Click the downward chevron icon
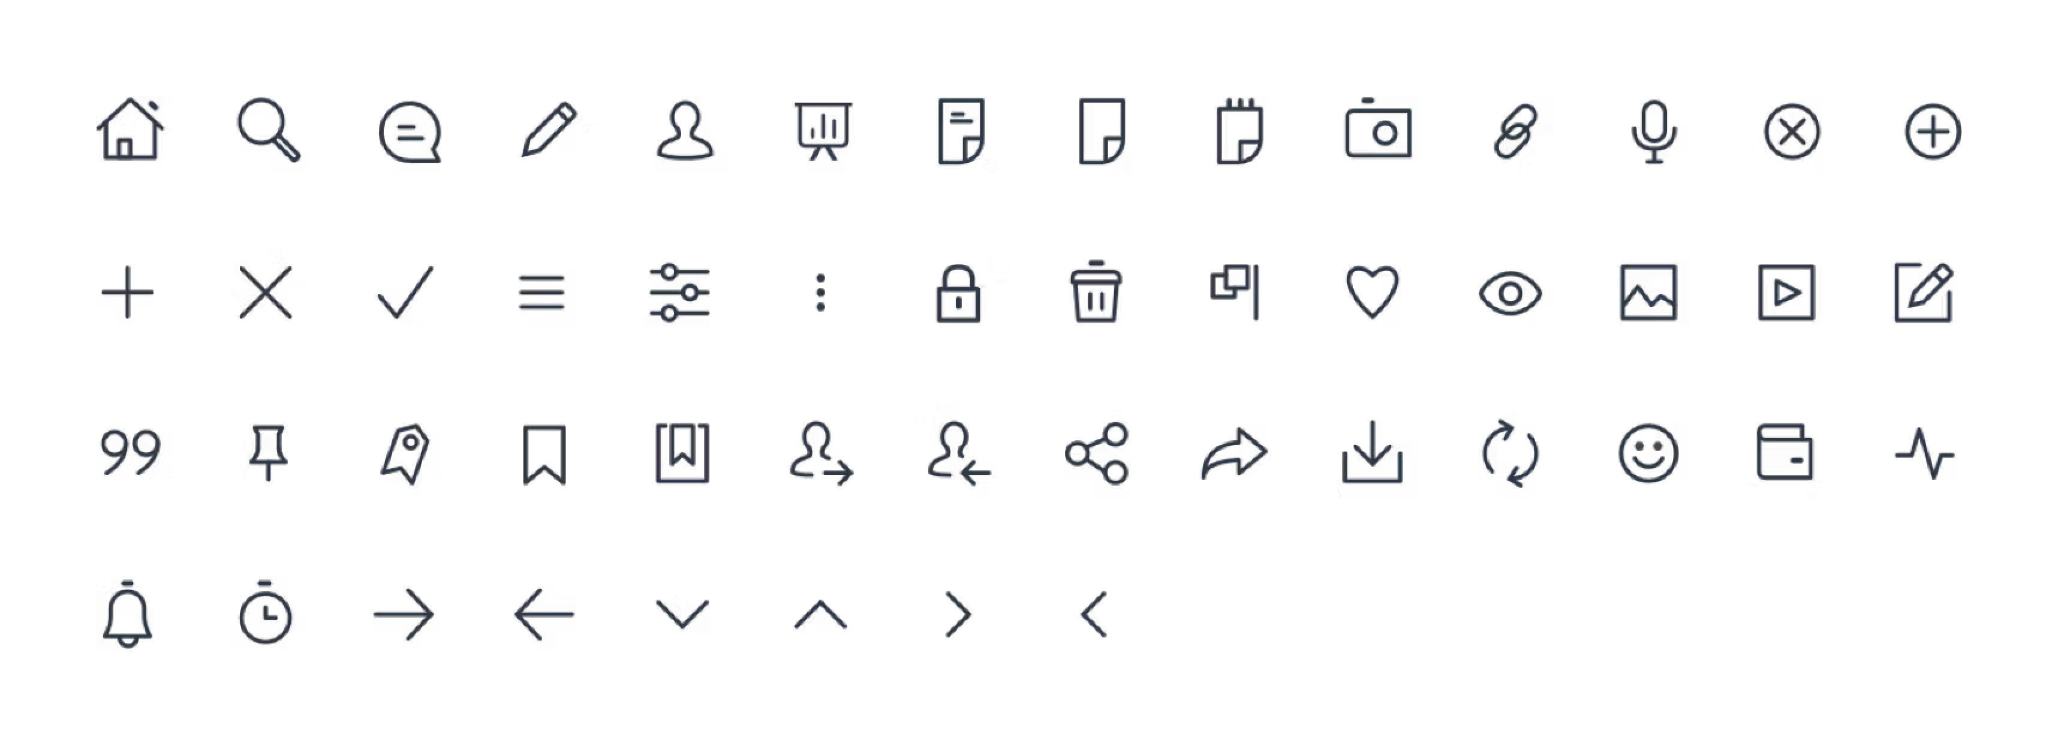Screen dimensions: 2058x746 [682, 613]
